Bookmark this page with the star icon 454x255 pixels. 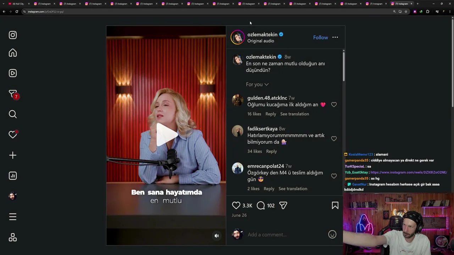point(406,12)
